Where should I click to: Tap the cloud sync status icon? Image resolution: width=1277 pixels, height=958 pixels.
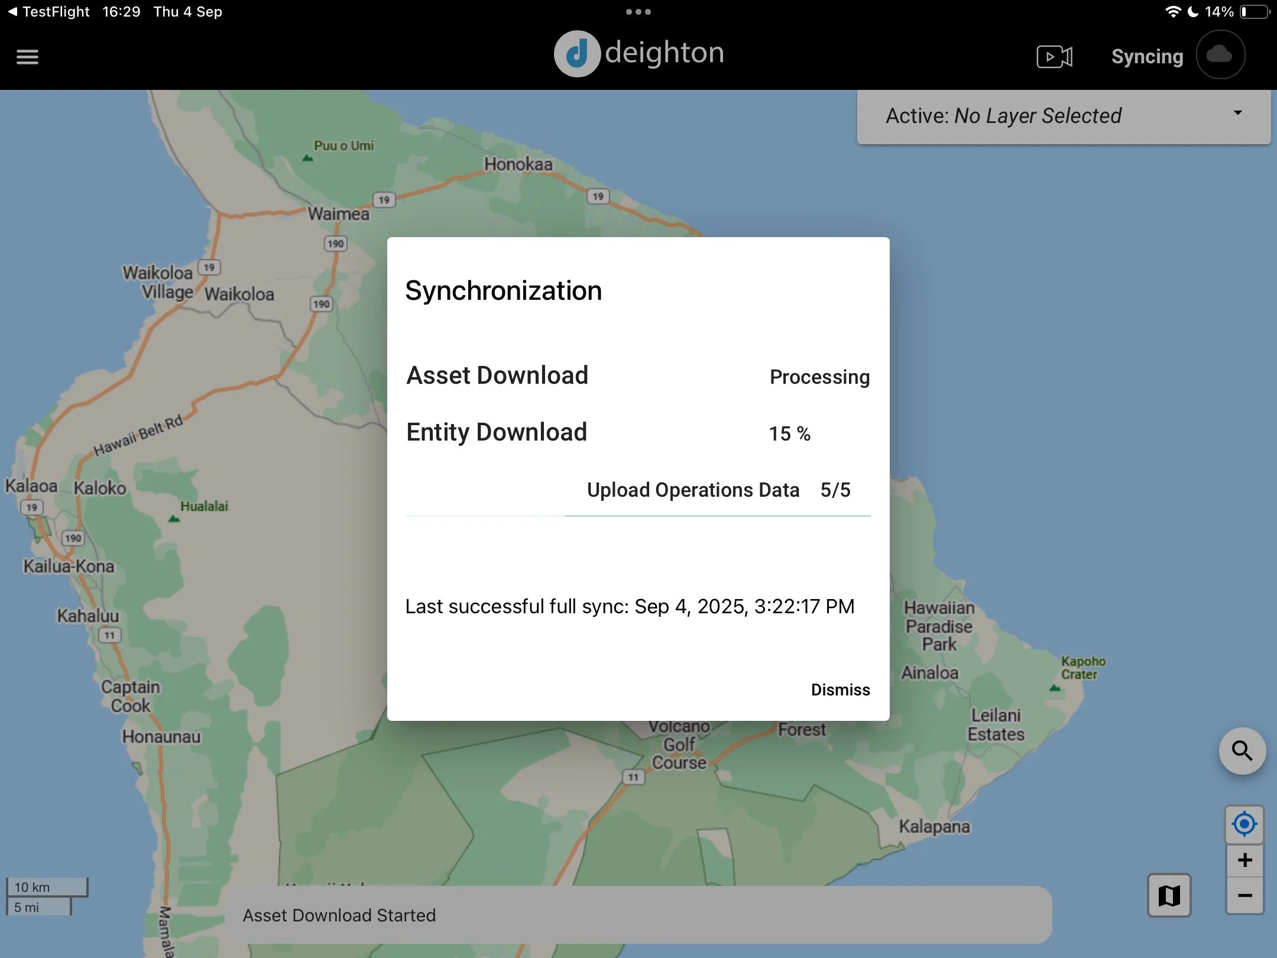pyautogui.click(x=1220, y=55)
